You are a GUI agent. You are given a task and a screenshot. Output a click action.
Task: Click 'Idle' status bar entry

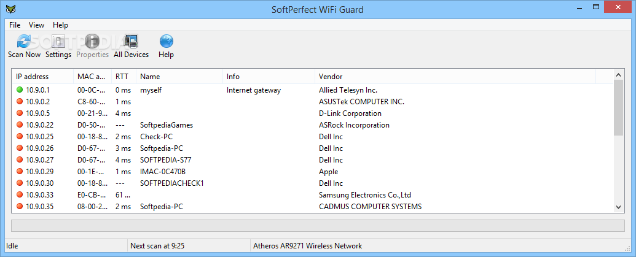click(x=12, y=246)
